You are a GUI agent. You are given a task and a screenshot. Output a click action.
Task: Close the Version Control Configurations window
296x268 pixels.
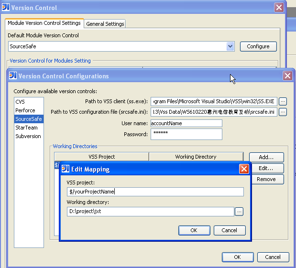pyautogui.click(x=287, y=76)
